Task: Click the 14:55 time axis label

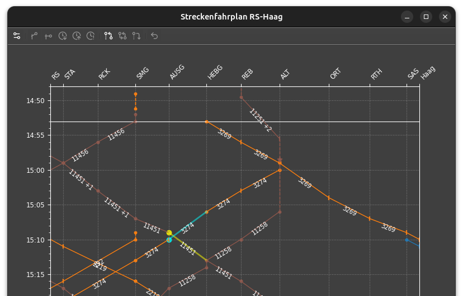Action: pos(35,135)
